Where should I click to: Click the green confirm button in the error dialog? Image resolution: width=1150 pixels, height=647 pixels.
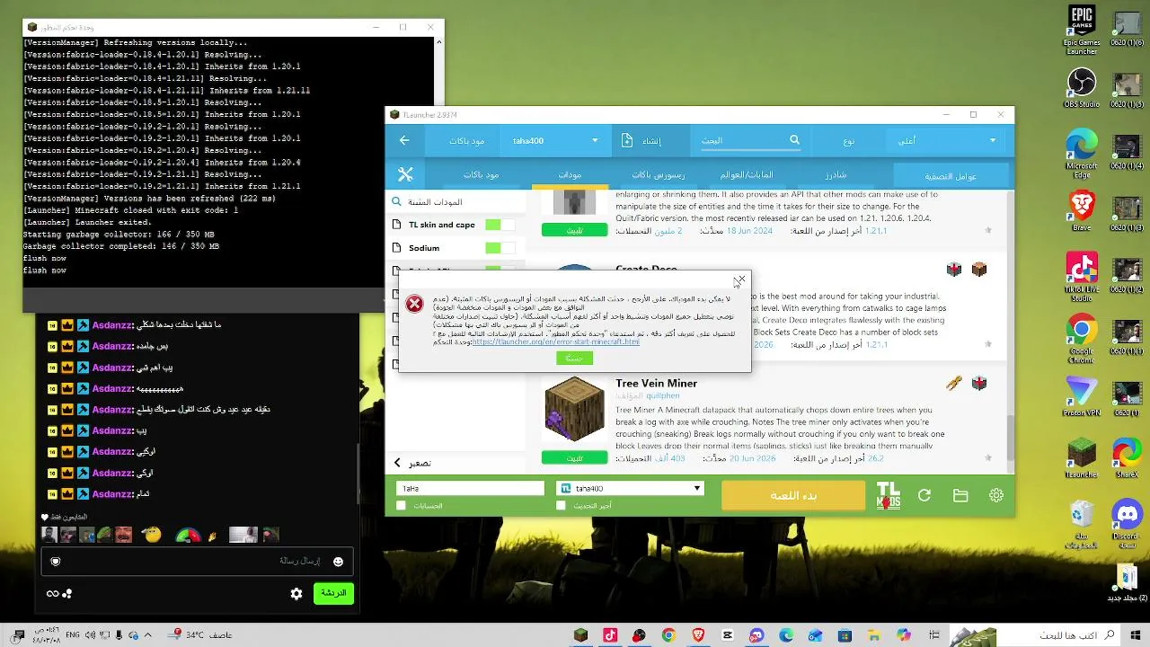[574, 358]
